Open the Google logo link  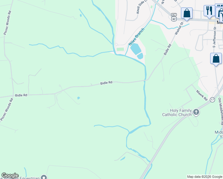coord(10,175)
